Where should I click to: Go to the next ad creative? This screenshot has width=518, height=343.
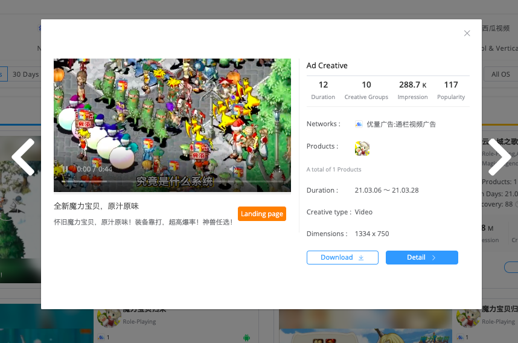tap(499, 157)
